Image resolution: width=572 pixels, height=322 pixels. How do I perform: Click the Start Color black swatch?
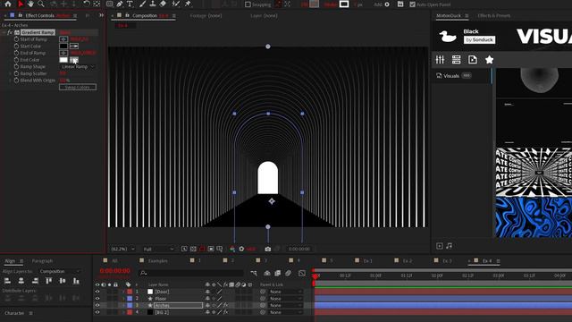click(63, 46)
